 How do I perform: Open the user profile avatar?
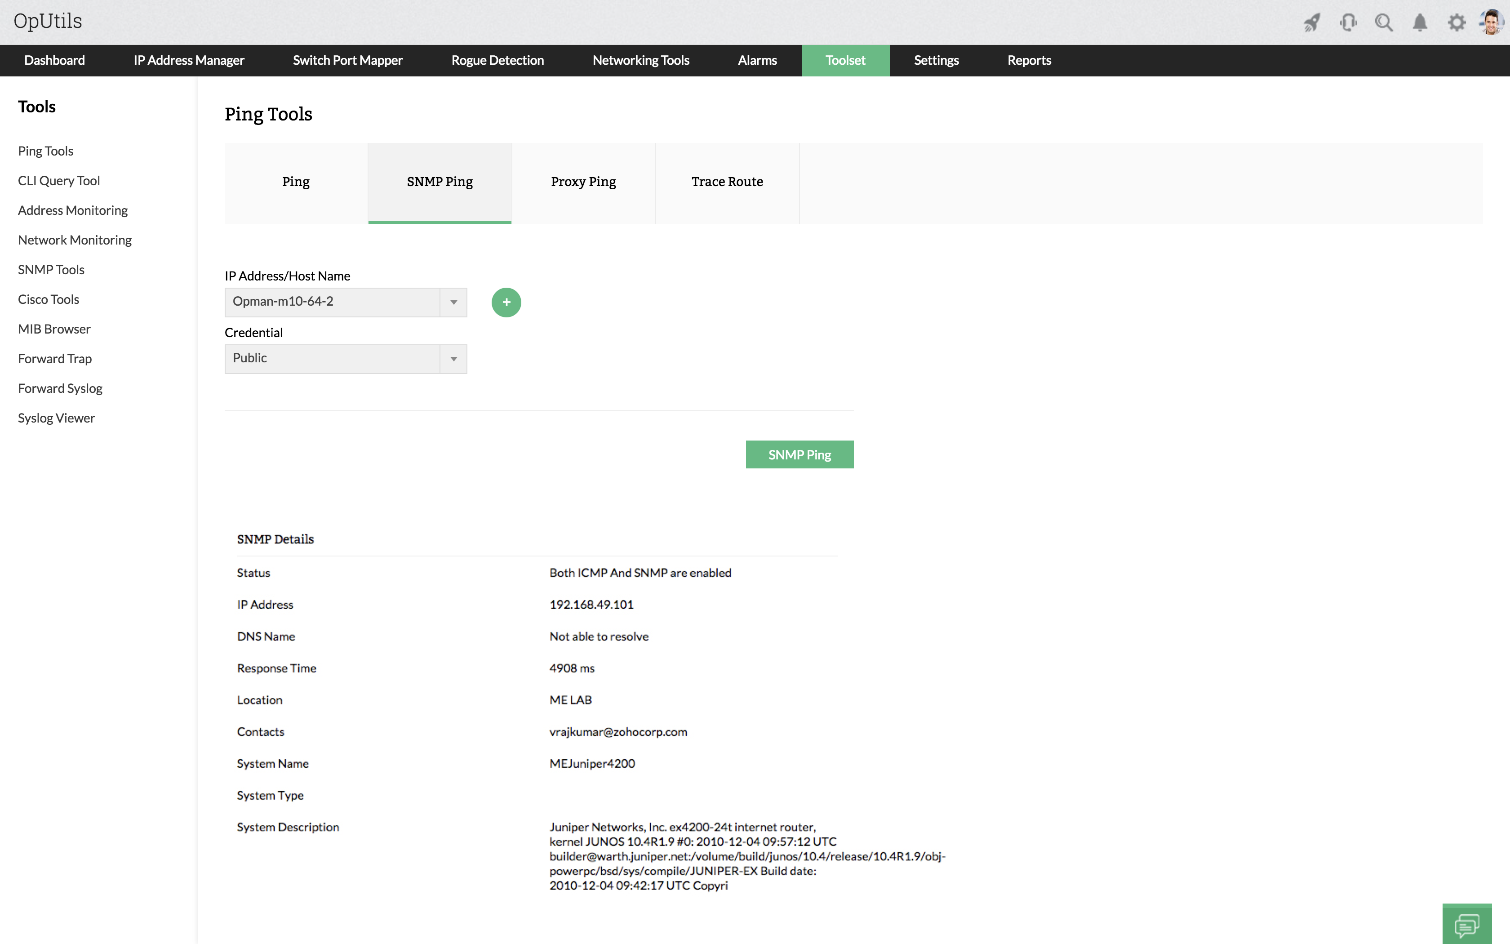pyautogui.click(x=1491, y=22)
